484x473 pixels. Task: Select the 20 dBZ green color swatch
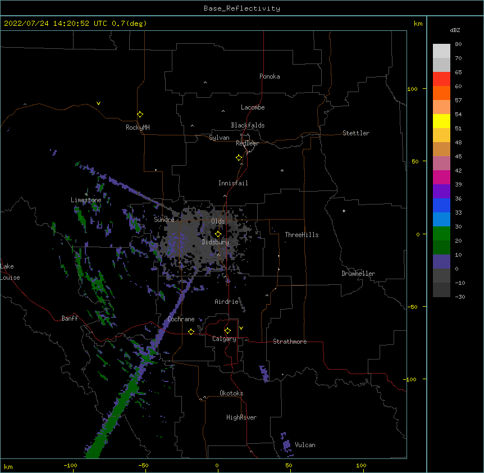[441, 247]
